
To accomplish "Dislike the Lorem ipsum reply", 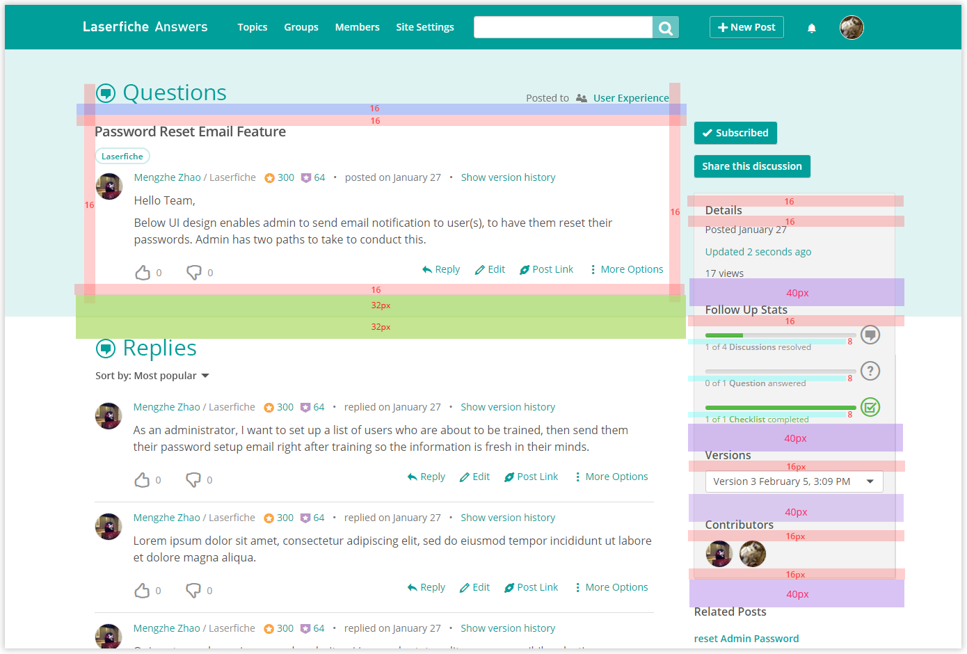I will coord(193,591).
